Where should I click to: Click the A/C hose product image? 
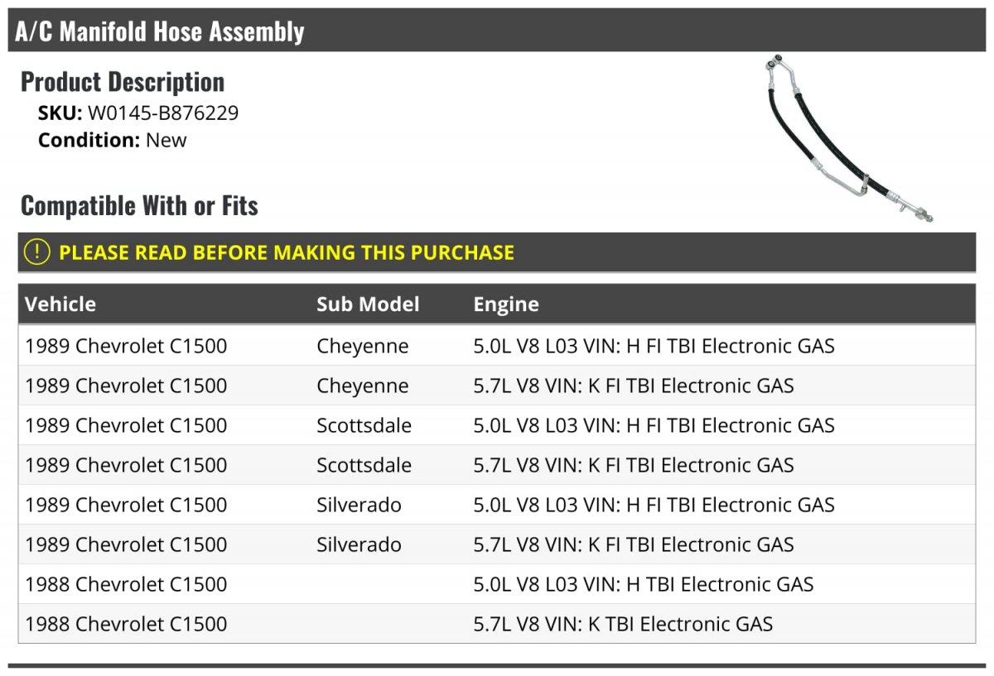coord(847,137)
